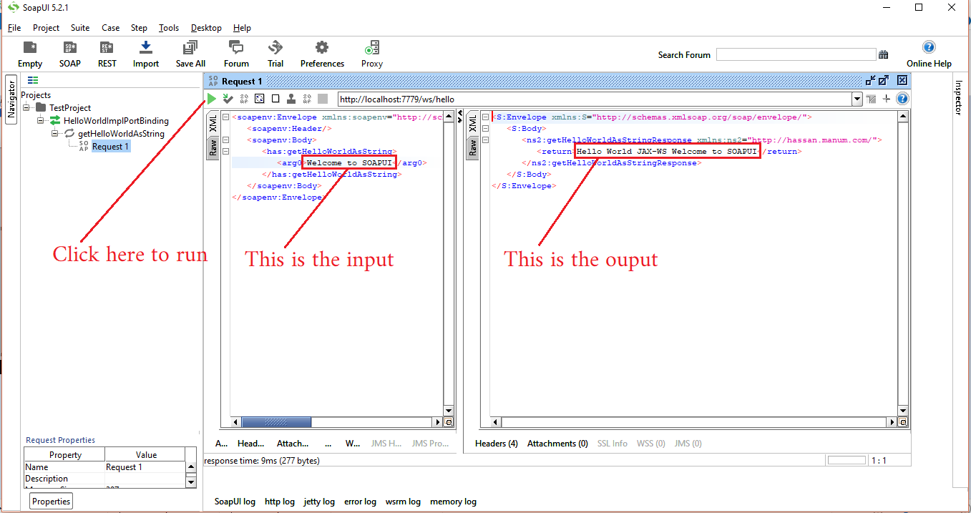Open the Help menu

click(x=242, y=28)
